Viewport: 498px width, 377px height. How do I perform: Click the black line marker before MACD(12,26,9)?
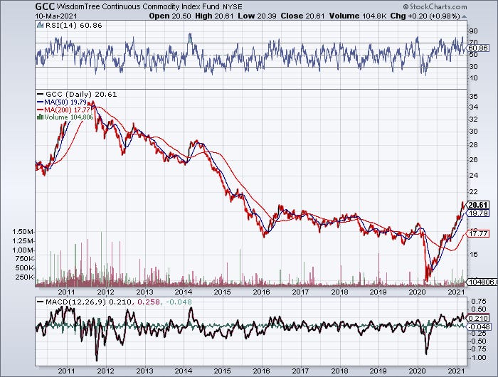pos(40,302)
